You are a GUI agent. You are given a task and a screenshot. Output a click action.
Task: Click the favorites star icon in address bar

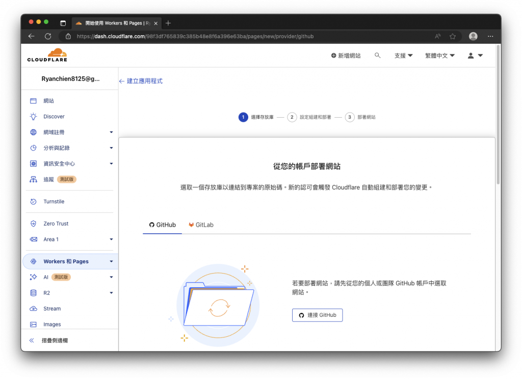[453, 36]
